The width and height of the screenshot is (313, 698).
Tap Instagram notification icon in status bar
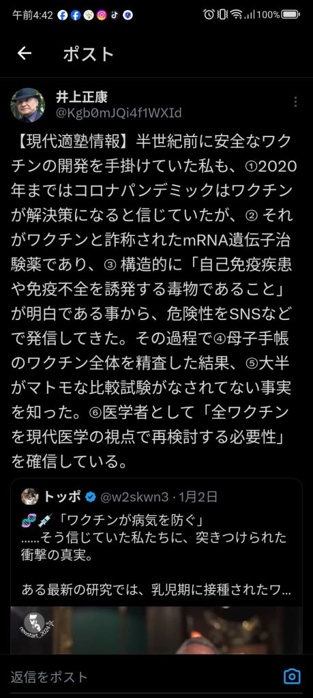(x=102, y=15)
